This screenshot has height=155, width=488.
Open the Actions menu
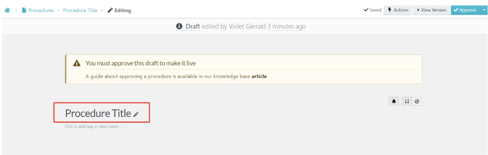click(398, 10)
